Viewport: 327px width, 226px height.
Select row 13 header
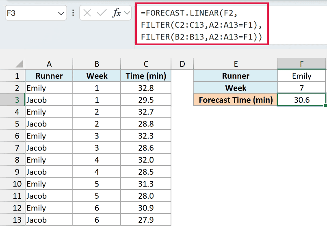[13, 220]
